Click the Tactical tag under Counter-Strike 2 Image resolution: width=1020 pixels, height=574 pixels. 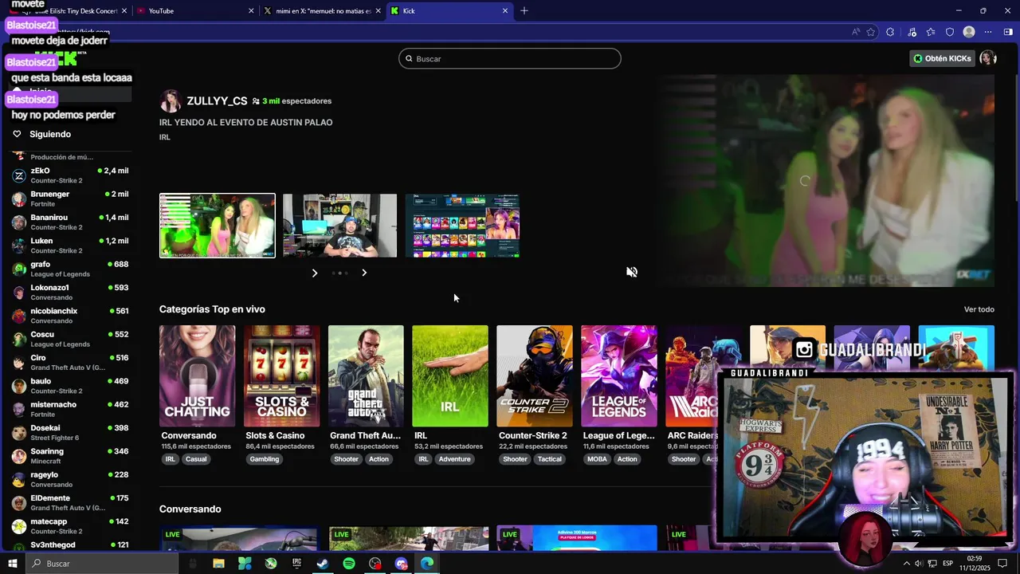(549, 459)
